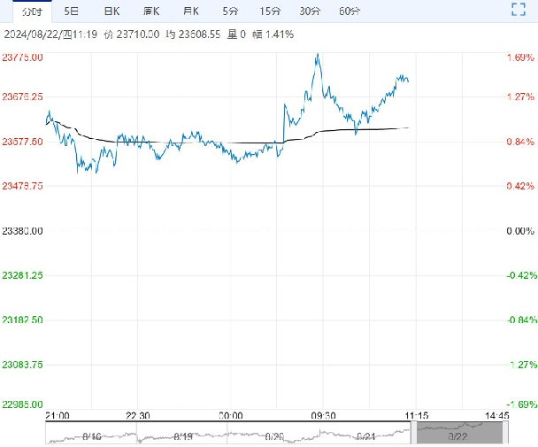Select the 5分 interval tab
The image size is (538, 447).
(x=230, y=12)
